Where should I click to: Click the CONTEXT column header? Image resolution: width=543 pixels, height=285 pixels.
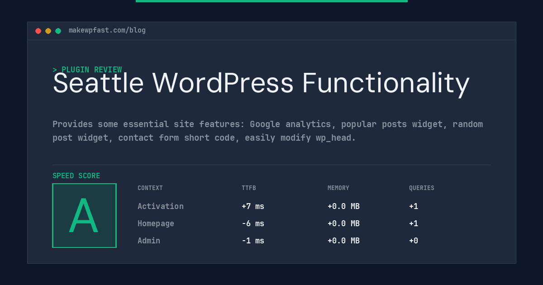coord(150,188)
